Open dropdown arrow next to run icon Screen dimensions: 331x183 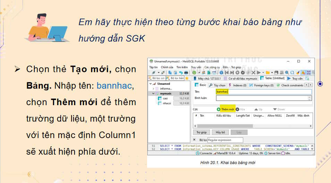click(x=263, y=73)
